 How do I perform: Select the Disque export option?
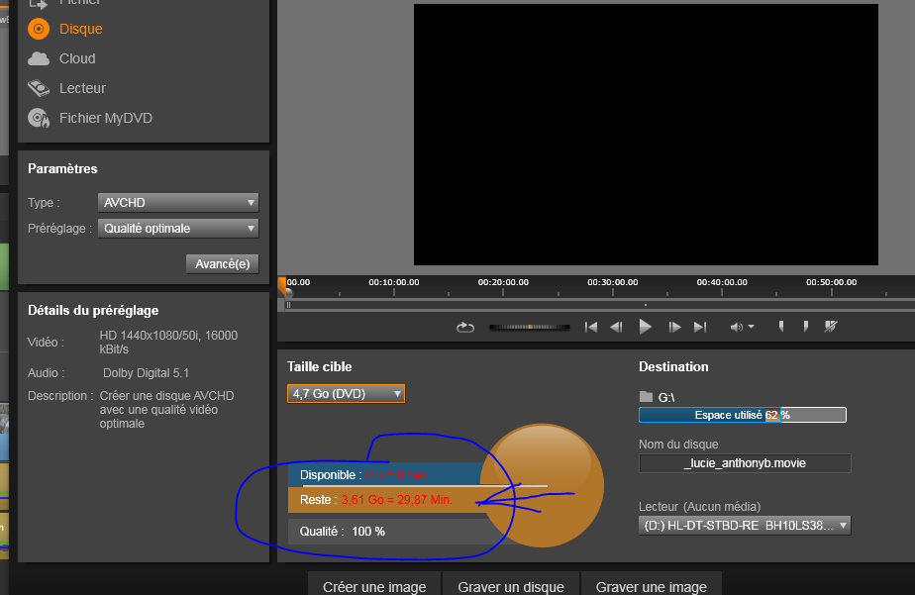[x=80, y=29]
